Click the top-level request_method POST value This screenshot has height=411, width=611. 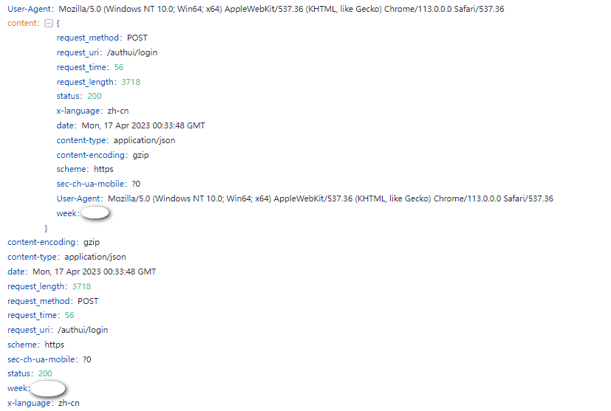point(88,301)
